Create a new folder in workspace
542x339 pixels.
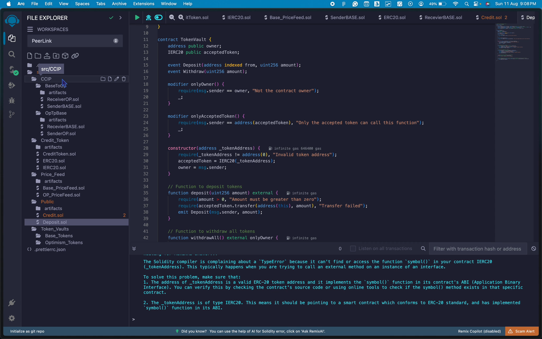click(38, 56)
